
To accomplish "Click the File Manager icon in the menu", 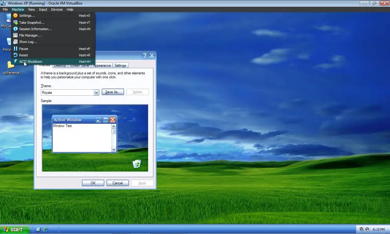I will pos(15,35).
